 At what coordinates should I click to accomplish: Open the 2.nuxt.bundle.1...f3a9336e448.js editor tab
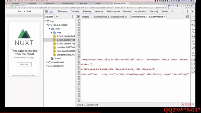(110, 17)
